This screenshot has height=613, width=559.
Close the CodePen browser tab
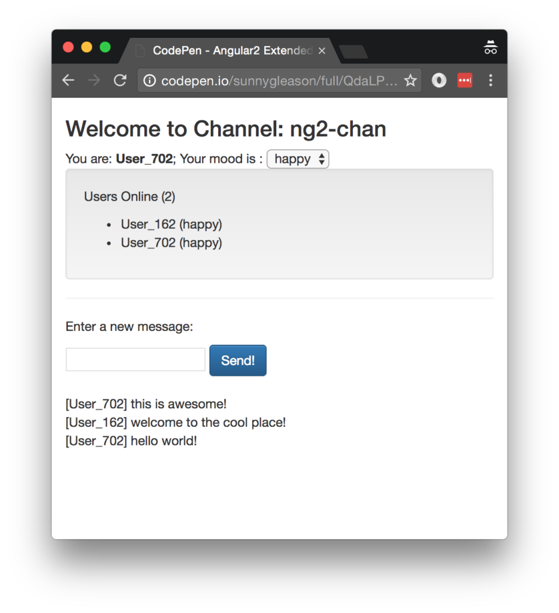[322, 51]
